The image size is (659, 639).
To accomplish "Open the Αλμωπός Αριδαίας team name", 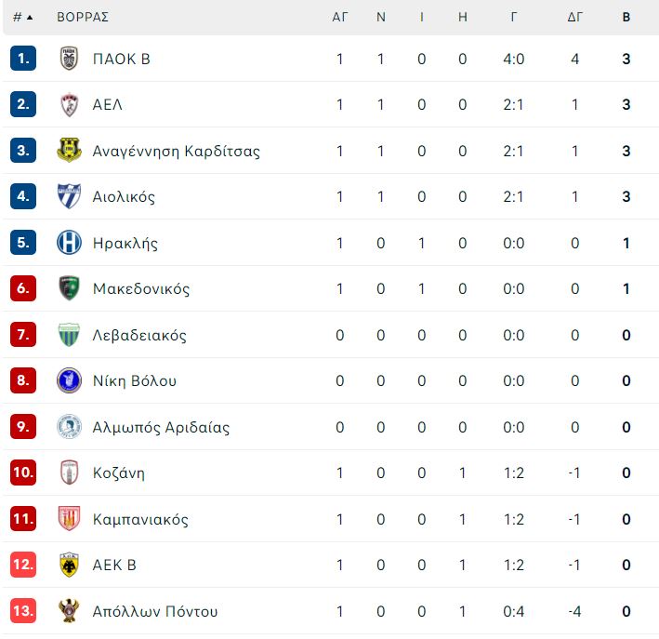I will 161,427.
